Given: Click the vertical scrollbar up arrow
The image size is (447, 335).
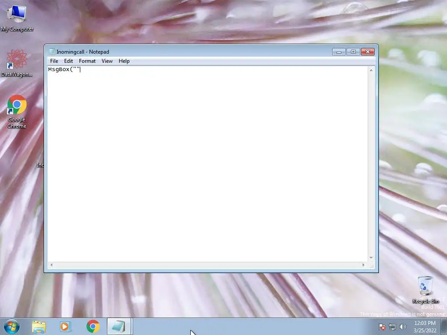Looking at the screenshot, I should click(x=371, y=70).
